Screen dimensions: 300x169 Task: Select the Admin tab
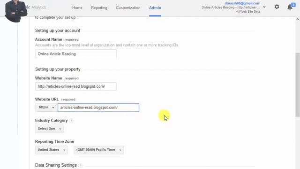(x=155, y=8)
